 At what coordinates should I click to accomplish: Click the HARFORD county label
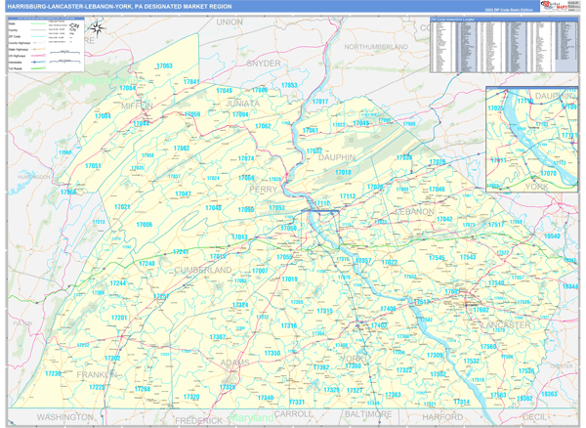click(x=442, y=417)
